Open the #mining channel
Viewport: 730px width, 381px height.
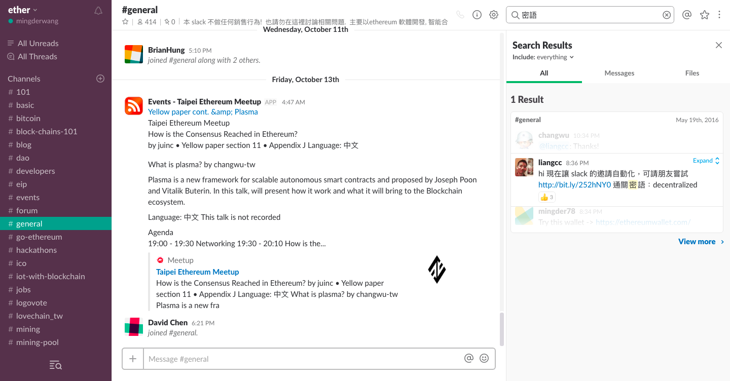click(x=56, y=329)
